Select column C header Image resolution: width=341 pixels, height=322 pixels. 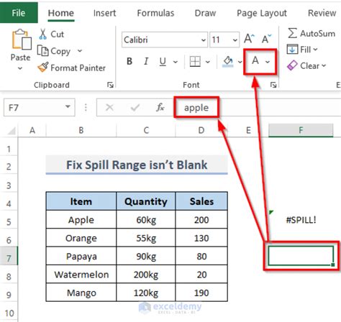[146, 131]
